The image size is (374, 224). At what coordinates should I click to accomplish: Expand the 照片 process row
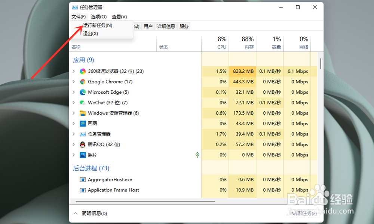74,155
